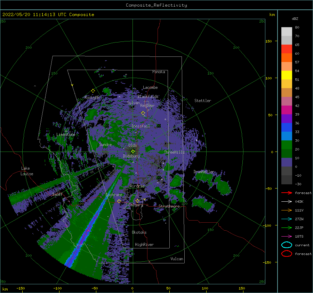Click the RedDeer city label
This screenshot has width=313, height=293.
147,106
